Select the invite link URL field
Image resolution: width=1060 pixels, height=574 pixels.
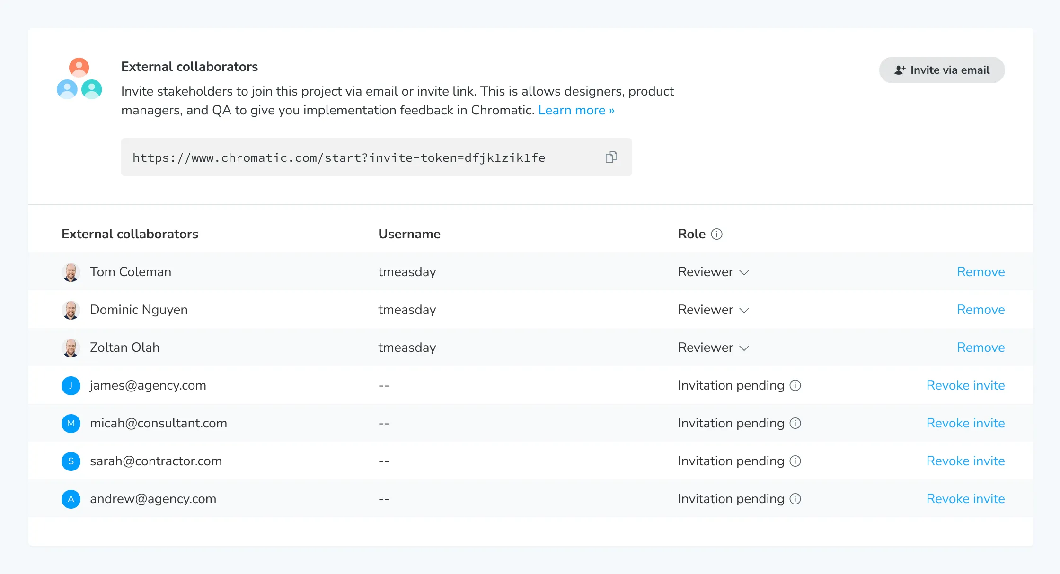(x=339, y=157)
